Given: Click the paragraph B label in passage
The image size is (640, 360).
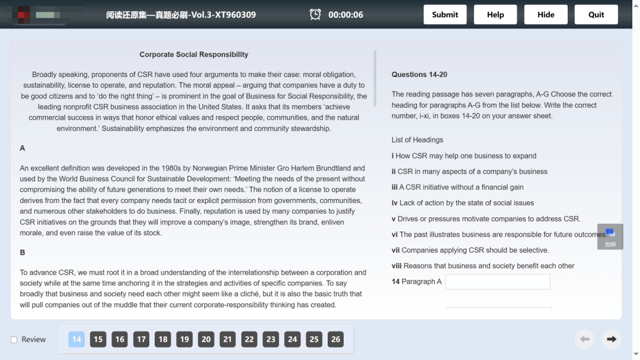Looking at the screenshot, I should 23,253.
